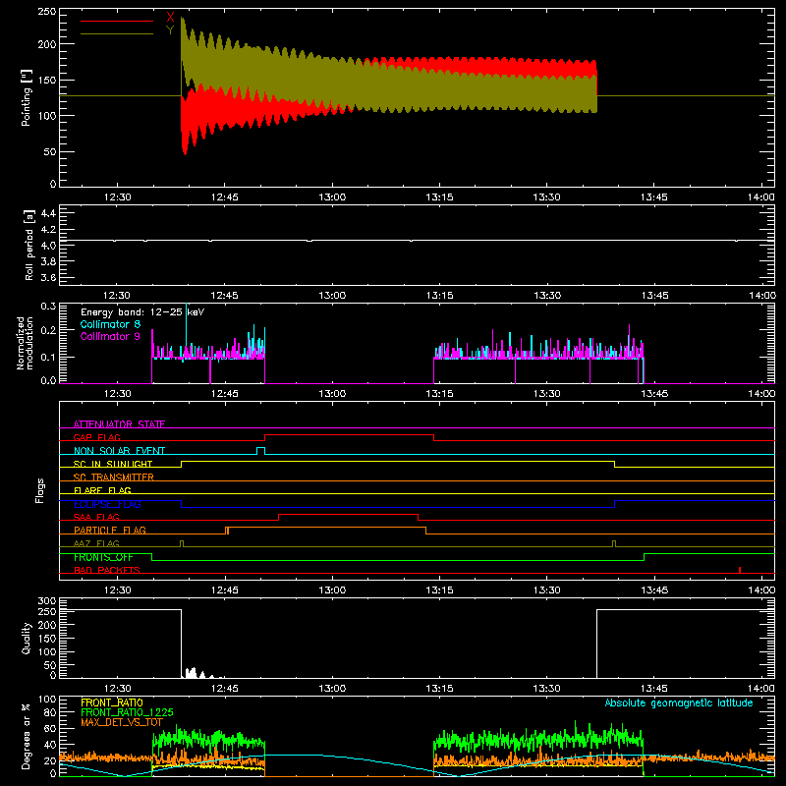
Task: Select the '0.3' modulation tick label
Action: click(48, 307)
